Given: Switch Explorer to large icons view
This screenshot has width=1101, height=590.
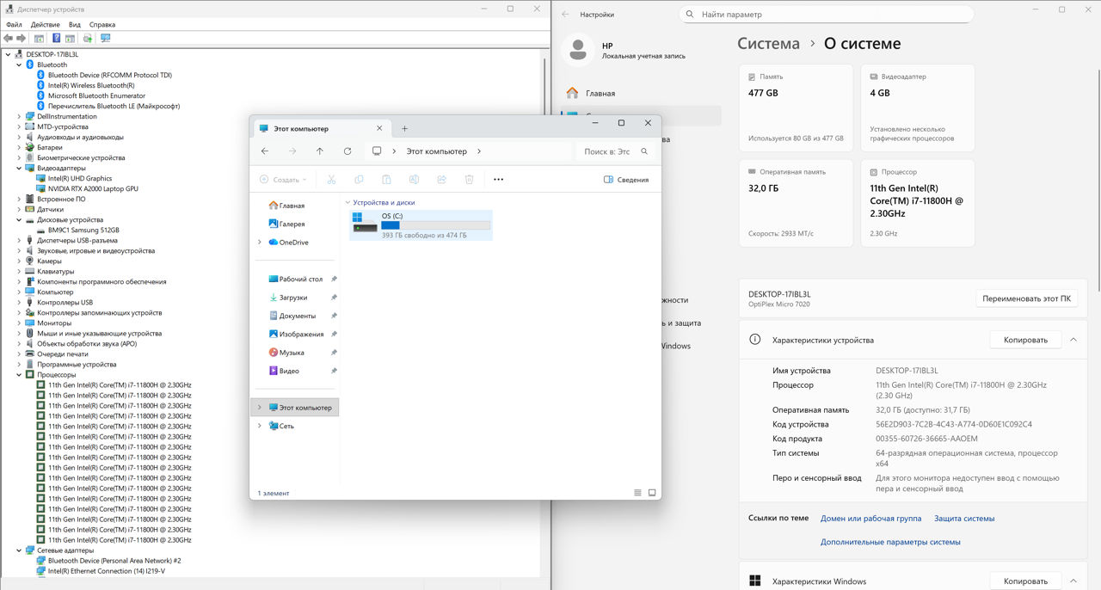Looking at the screenshot, I should [652, 493].
